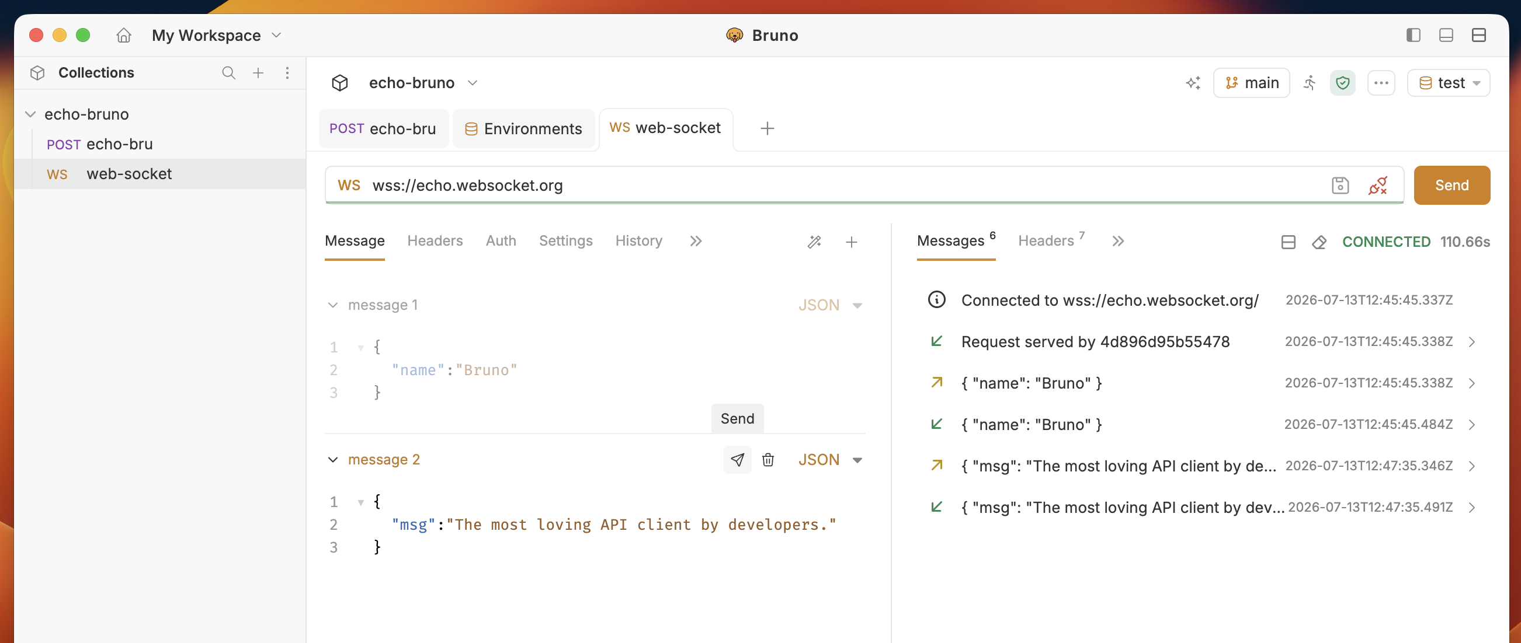Switch to the POST echo-bru tab
Viewport: 1521px width, 643px height.
[x=383, y=128]
